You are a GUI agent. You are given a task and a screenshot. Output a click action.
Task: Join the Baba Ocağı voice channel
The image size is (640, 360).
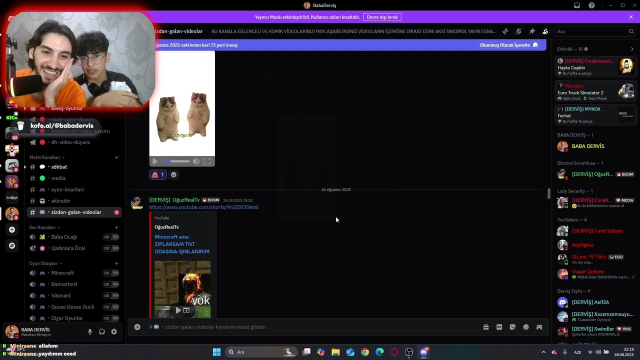(x=74, y=237)
